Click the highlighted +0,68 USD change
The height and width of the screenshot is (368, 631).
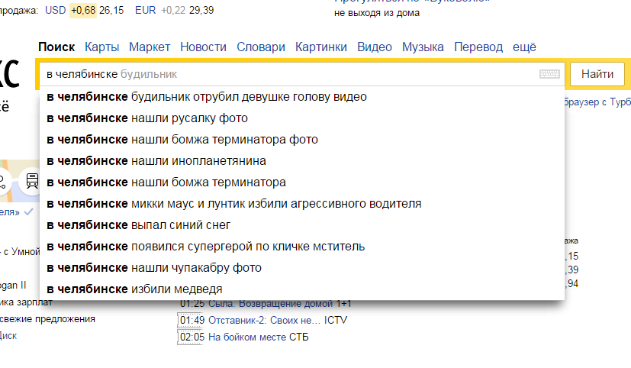pos(83,10)
